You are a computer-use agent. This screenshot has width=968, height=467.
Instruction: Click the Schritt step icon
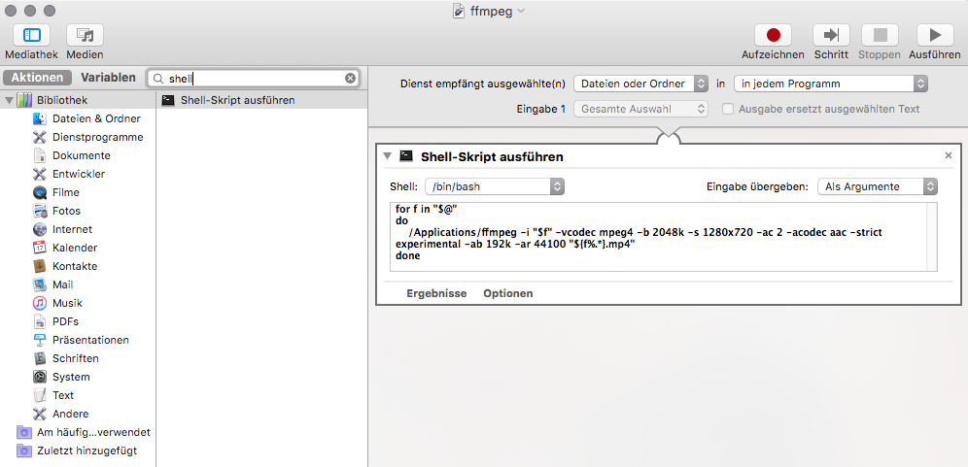(831, 35)
